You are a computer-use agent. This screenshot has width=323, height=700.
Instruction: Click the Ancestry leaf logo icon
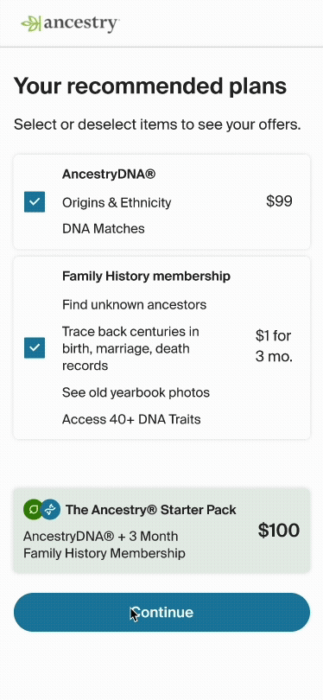pyautogui.click(x=31, y=23)
